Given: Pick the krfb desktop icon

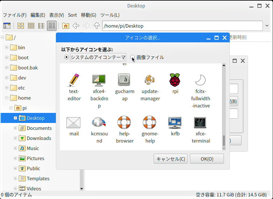Looking at the screenshot, I should pyautogui.click(x=175, y=123).
